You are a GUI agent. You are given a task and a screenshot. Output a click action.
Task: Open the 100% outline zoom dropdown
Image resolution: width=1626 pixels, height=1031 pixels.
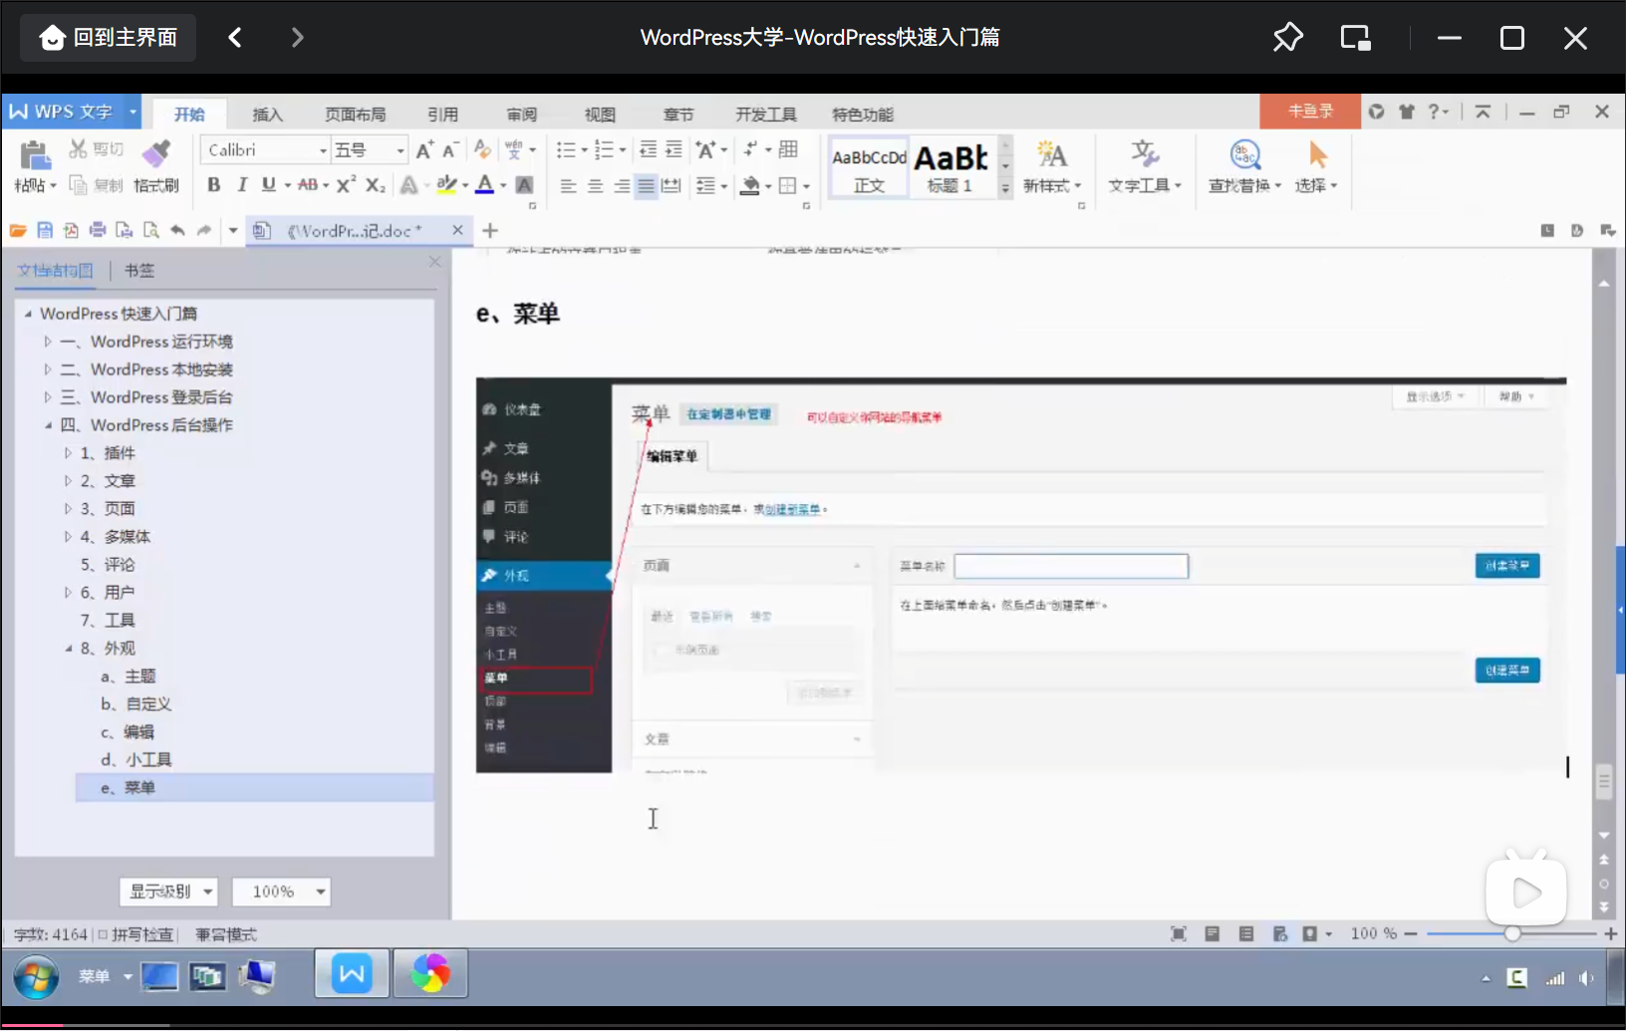click(281, 892)
